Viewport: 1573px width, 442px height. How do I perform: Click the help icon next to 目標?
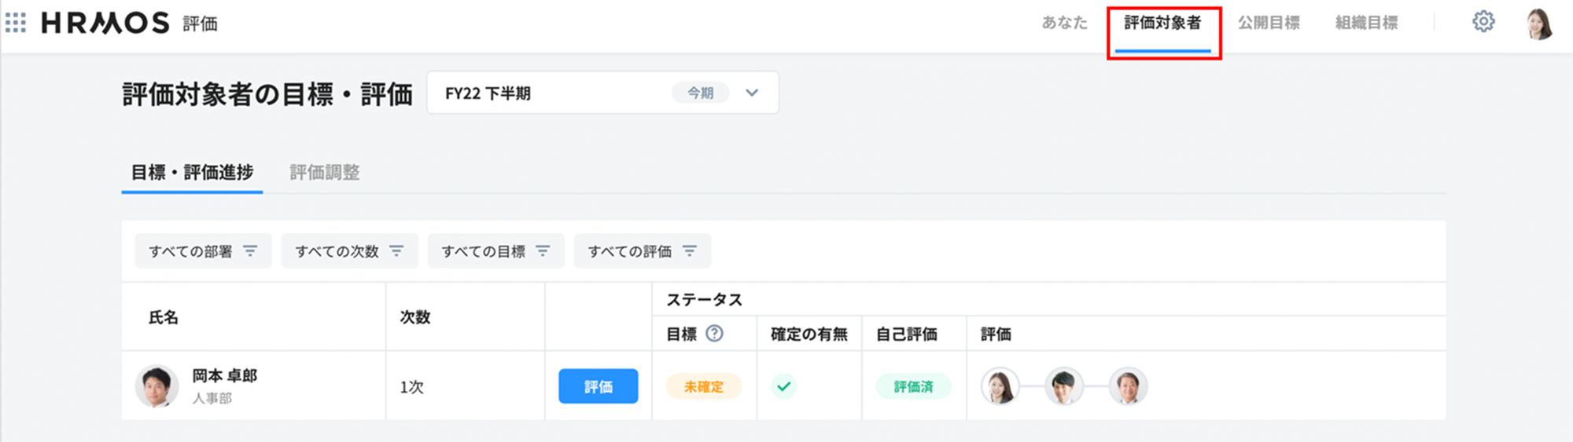(x=714, y=334)
